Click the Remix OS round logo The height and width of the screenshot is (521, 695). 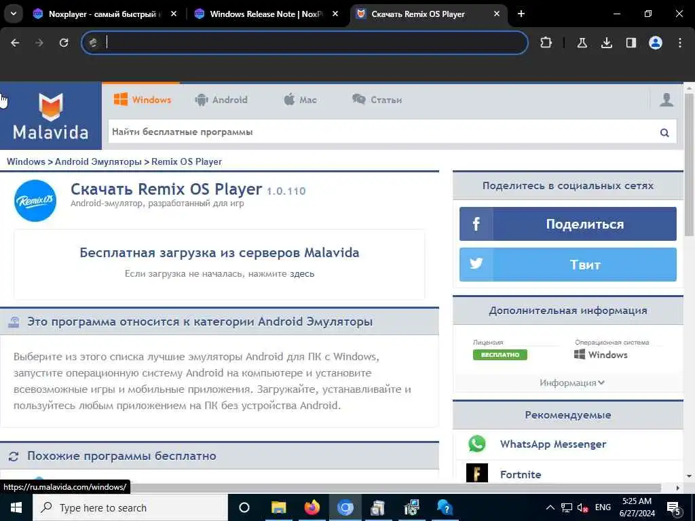[x=35, y=201]
